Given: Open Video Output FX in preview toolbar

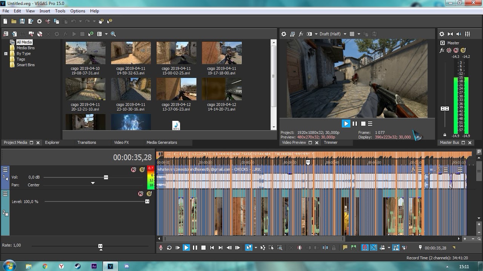Looking at the screenshot, I should point(301,34).
